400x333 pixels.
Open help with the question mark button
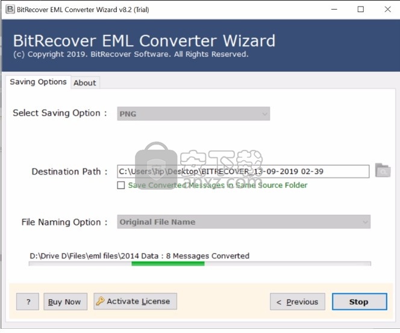pos(28,302)
